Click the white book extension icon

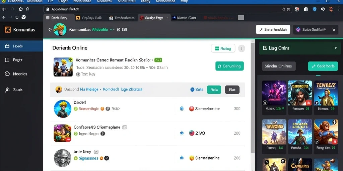(306, 9)
